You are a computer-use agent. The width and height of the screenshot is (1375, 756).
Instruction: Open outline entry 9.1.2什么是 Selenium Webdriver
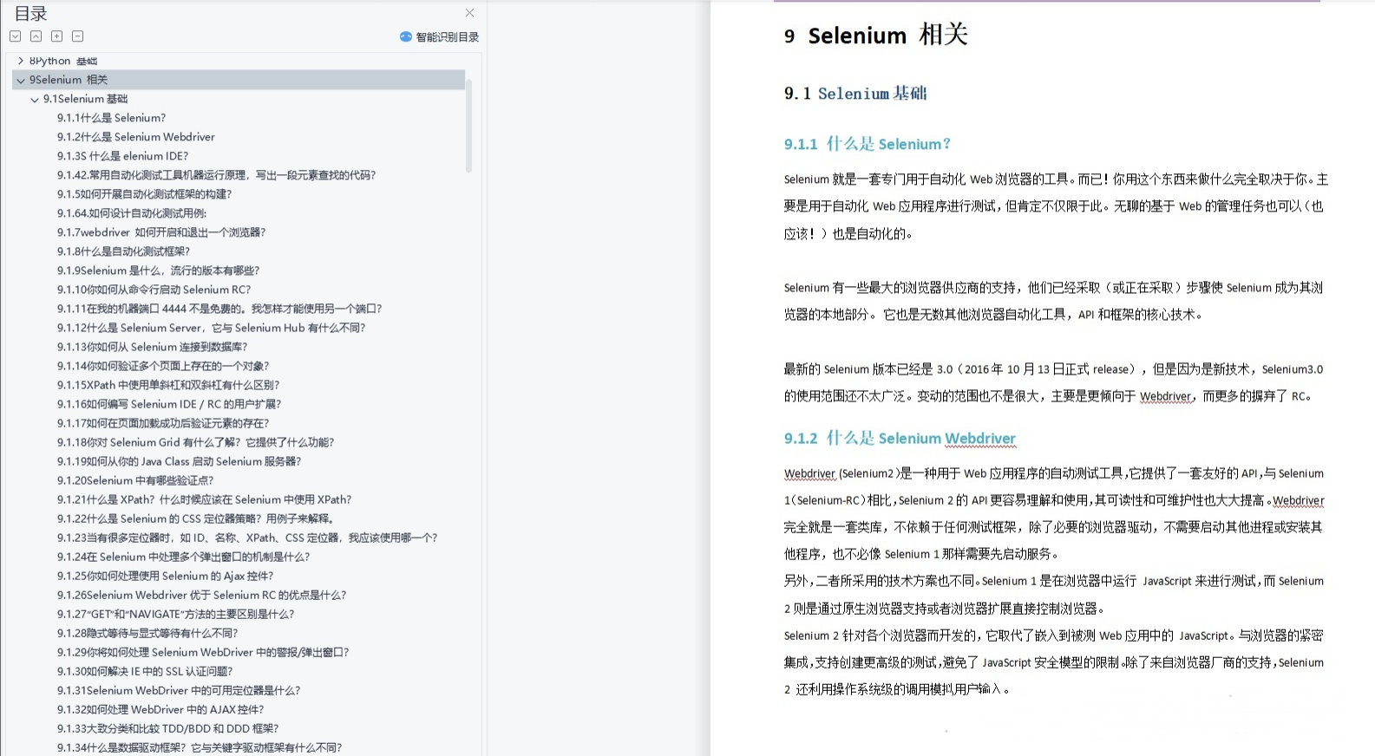[136, 137]
